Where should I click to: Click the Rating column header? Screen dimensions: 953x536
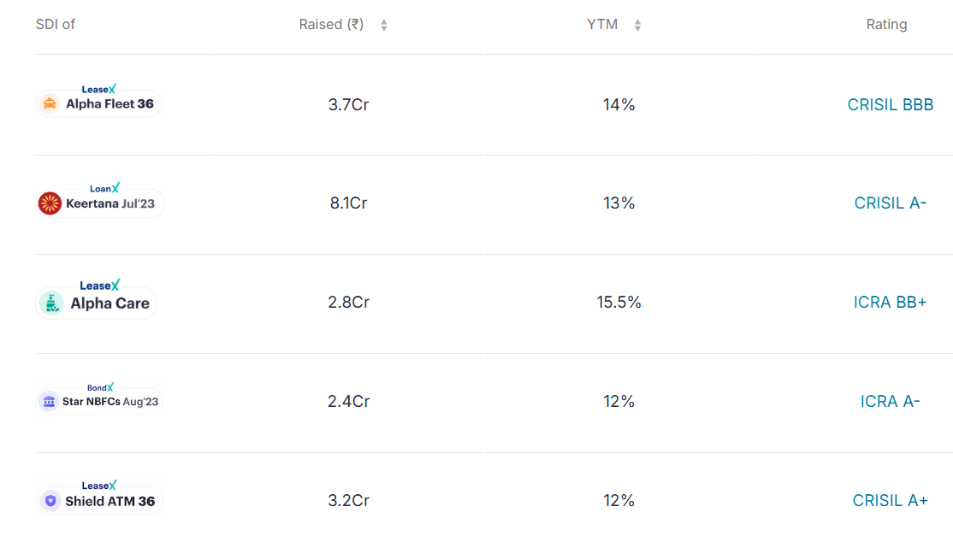click(x=887, y=24)
